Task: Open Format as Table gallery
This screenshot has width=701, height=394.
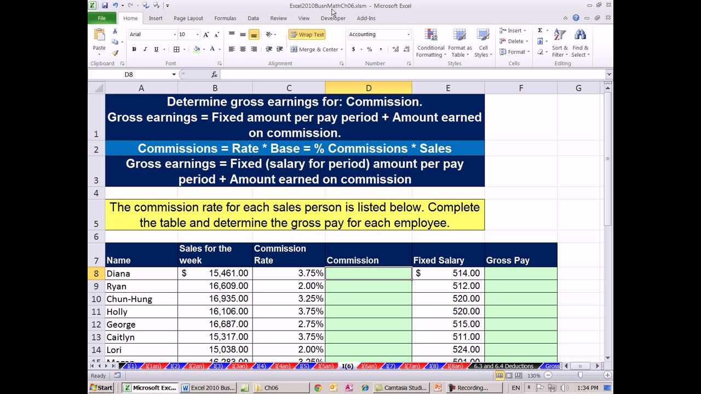Action: [460, 43]
